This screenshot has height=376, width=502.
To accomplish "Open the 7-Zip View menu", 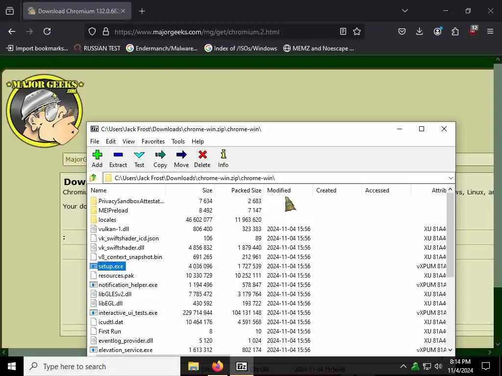I will coord(128,141).
